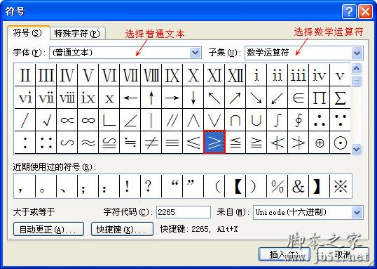Viewport: 377px width, 269px height.
Task: Choose the integral ∫ symbol
Action: 277,120
